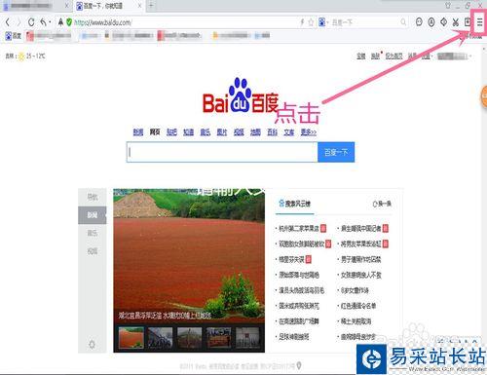Open the circular download icon in the toolbar
The height and width of the screenshot is (375, 487).
tap(431, 22)
